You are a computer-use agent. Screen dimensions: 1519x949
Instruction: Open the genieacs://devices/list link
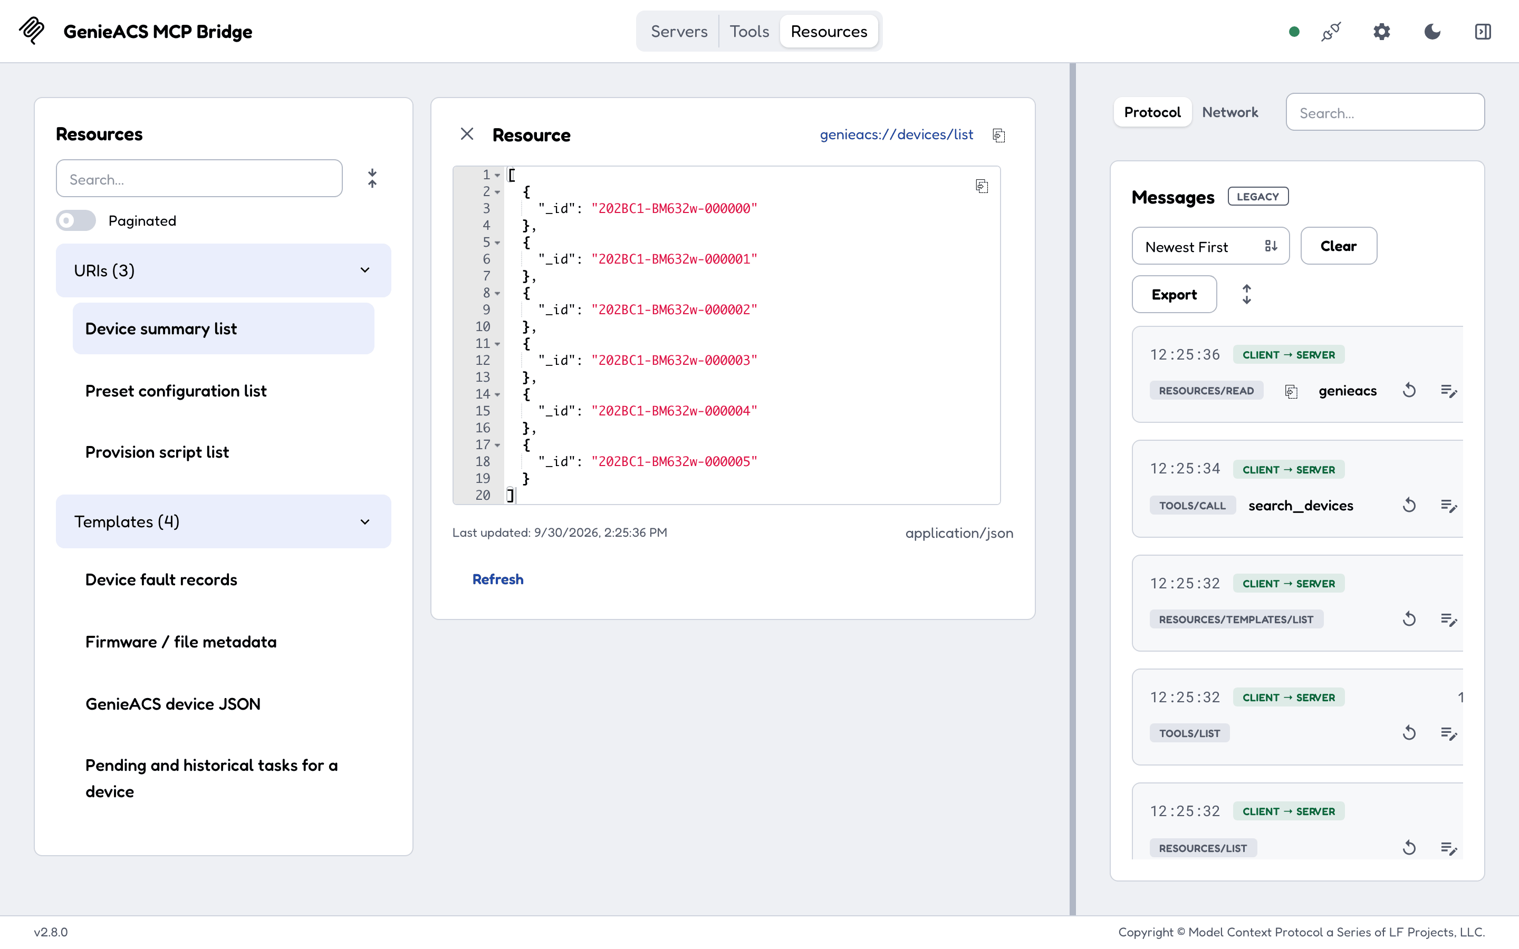pyautogui.click(x=896, y=134)
